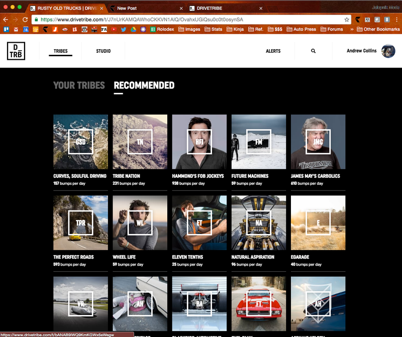Switch to the YOUR TRIBES tab
This screenshot has height=337, width=402.
coord(79,85)
